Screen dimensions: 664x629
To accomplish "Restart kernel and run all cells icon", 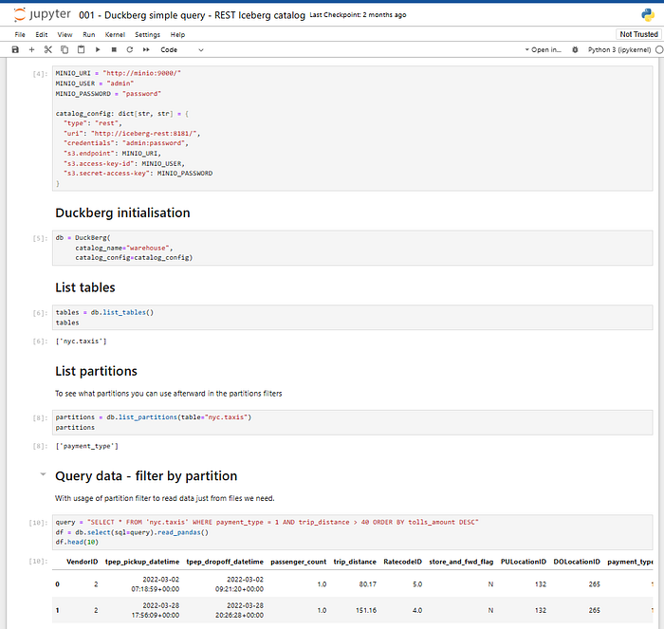I will [146, 49].
